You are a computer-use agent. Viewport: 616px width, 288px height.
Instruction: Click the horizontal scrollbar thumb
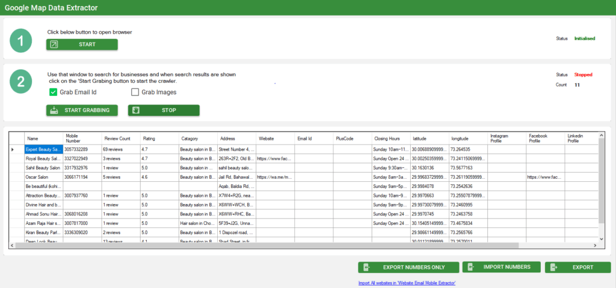pos(267,245)
